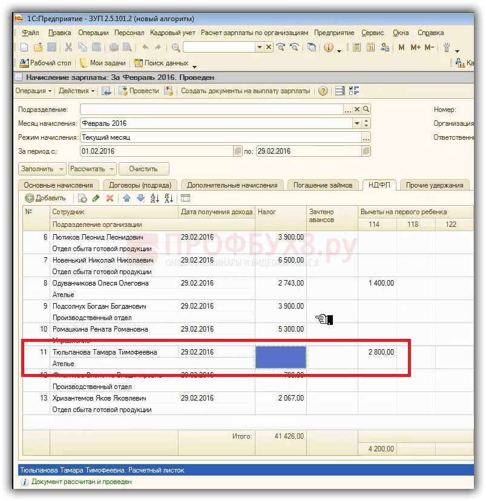Open calendar for period end date

[x=366, y=151]
